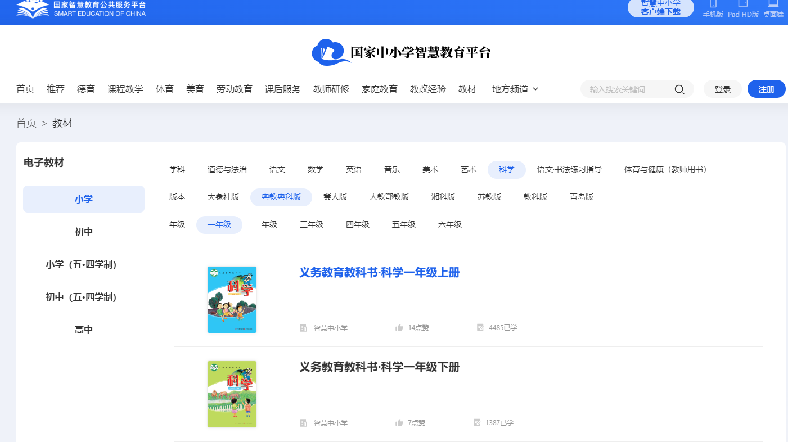Select the 科学 subject filter
This screenshot has width=788, height=442.
coord(506,169)
